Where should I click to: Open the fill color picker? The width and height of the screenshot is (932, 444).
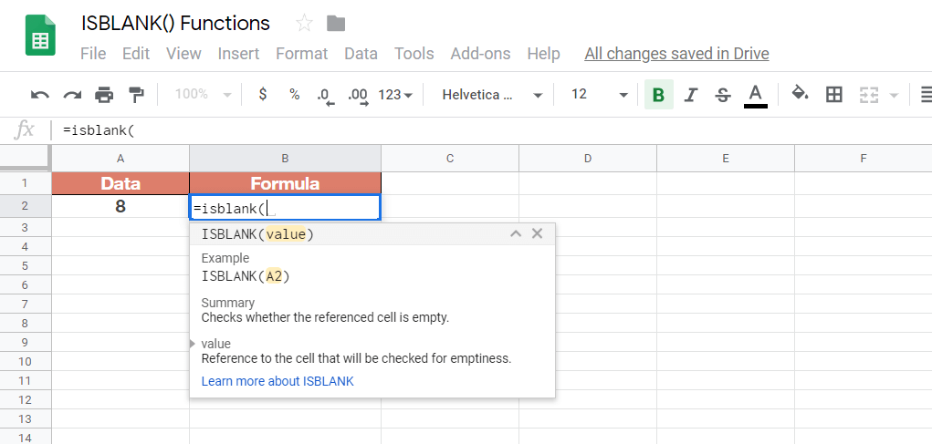tap(800, 94)
